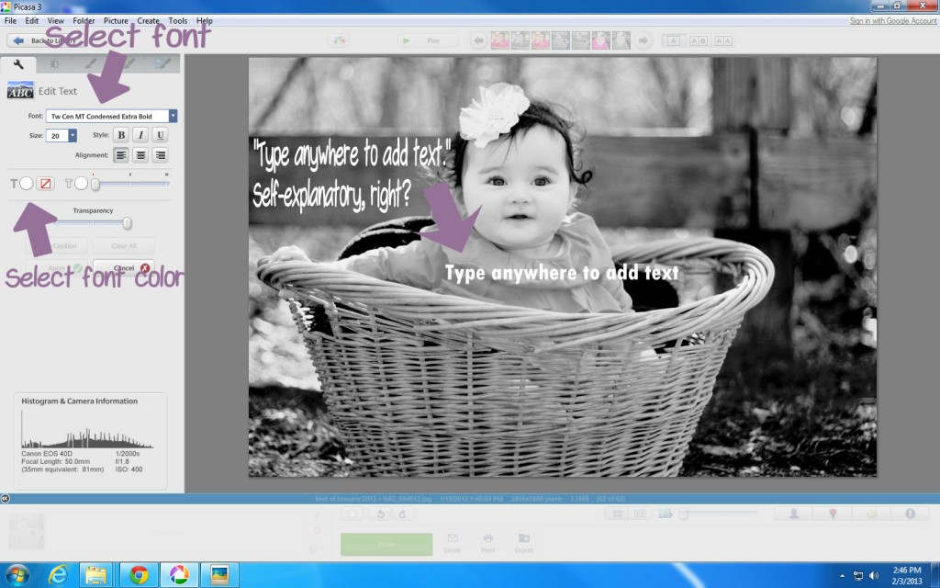Go to next photo arrow

(x=643, y=40)
